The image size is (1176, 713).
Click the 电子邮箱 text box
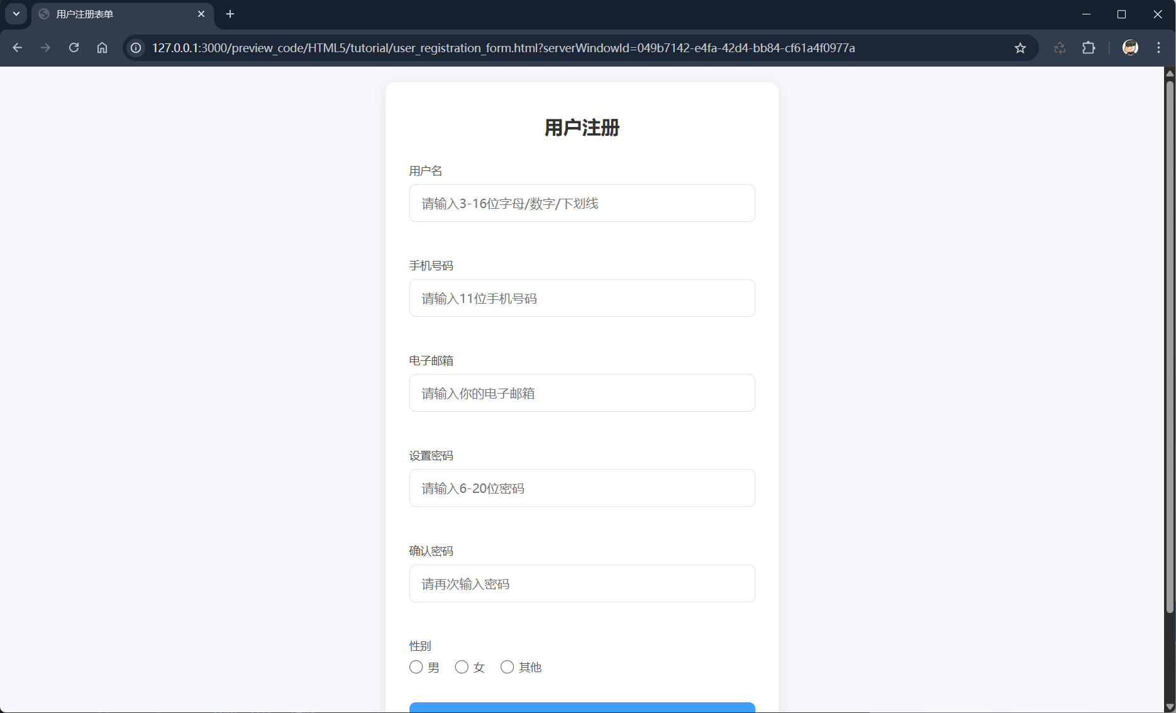click(582, 393)
